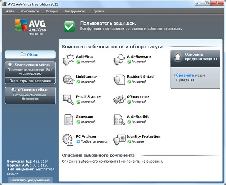Viewport: 226px width, 185px height.
Task: Open the Anti-Spyware component icon
Action: [x=119, y=60]
